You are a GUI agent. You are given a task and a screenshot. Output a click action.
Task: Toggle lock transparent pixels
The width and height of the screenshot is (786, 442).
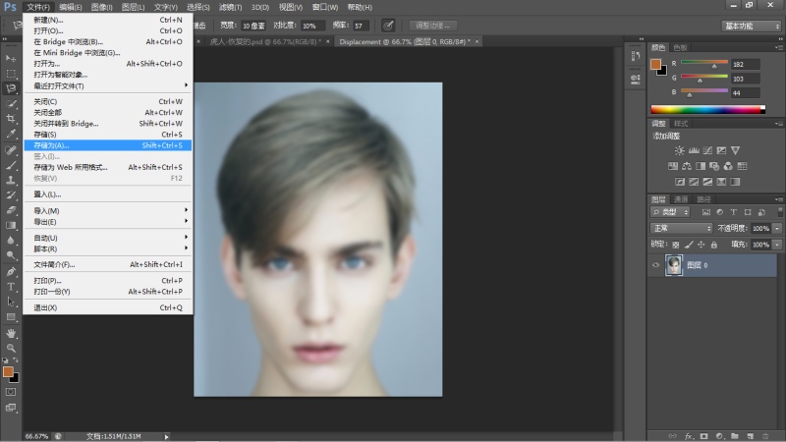676,245
